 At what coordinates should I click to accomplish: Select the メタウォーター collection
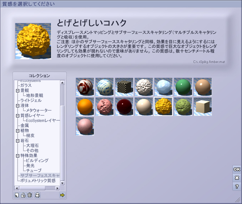point(39,110)
